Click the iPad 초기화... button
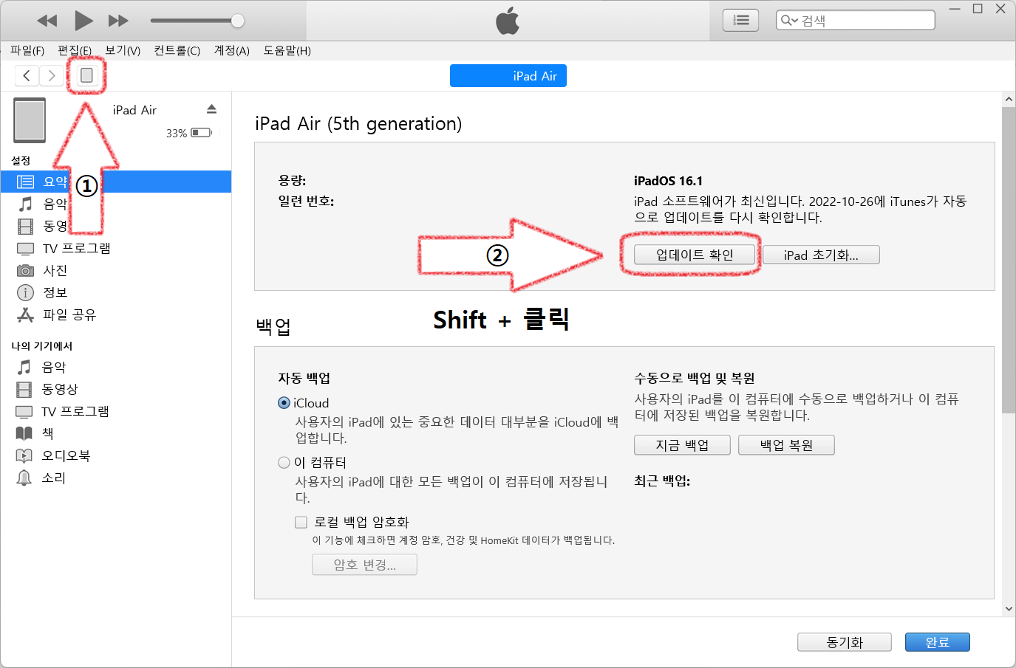1016x668 pixels. point(821,255)
